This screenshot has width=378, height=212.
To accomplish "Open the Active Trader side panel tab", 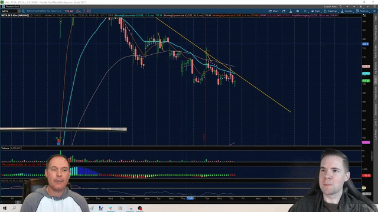I will click(x=376, y=51).
